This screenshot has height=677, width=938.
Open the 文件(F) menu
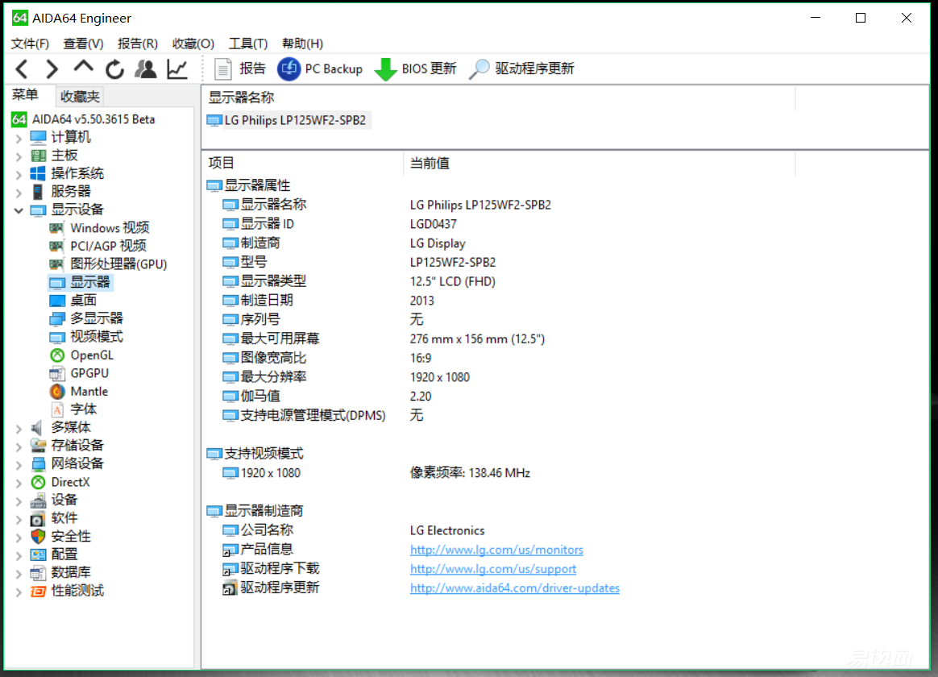pos(30,44)
